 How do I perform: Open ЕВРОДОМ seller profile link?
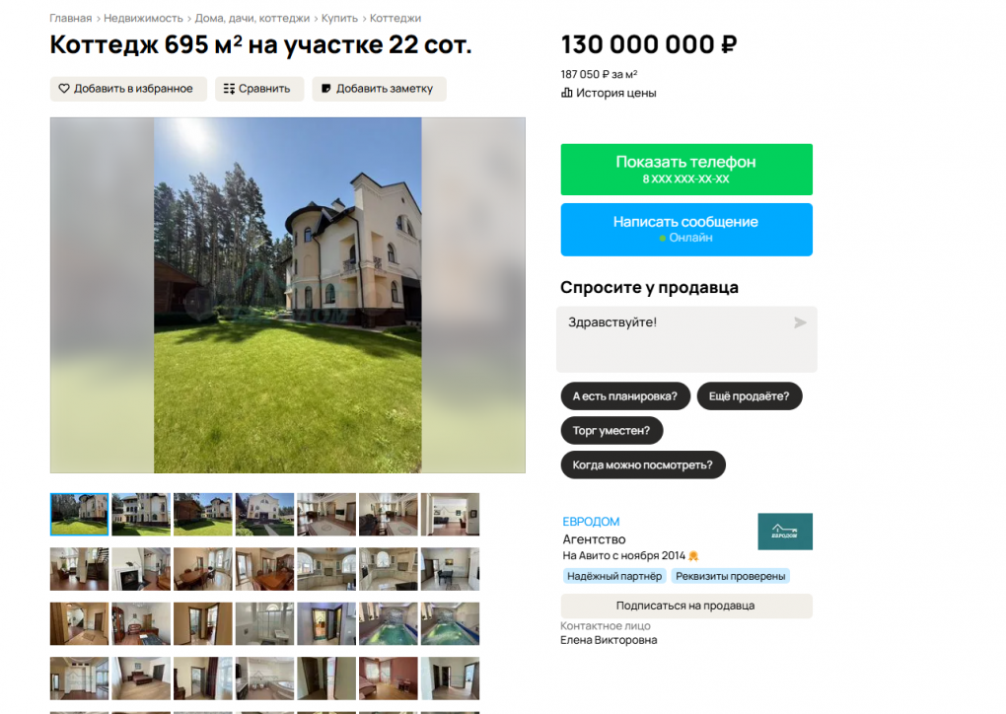(x=591, y=522)
